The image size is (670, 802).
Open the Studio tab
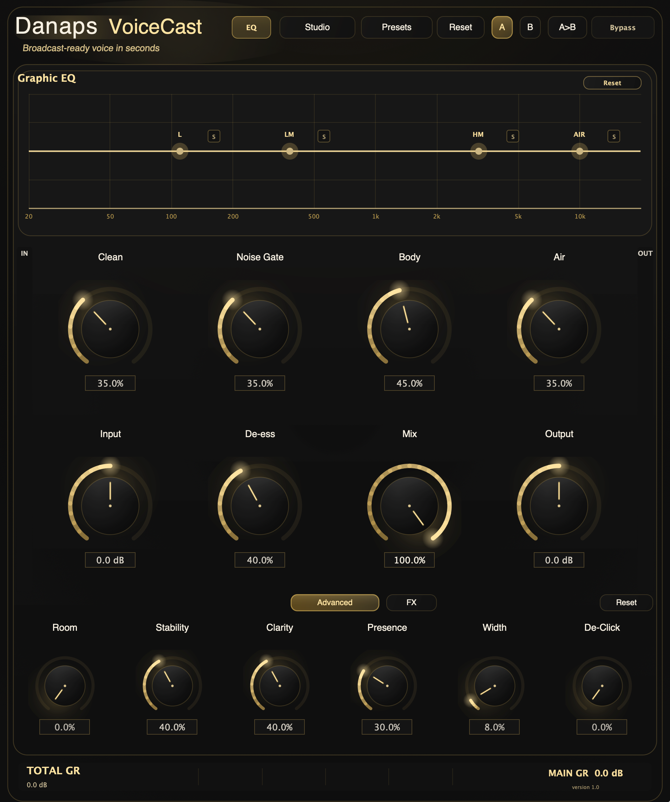(317, 27)
